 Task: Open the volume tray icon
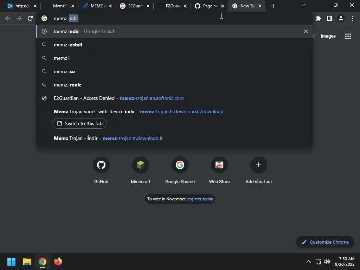coord(327,262)
